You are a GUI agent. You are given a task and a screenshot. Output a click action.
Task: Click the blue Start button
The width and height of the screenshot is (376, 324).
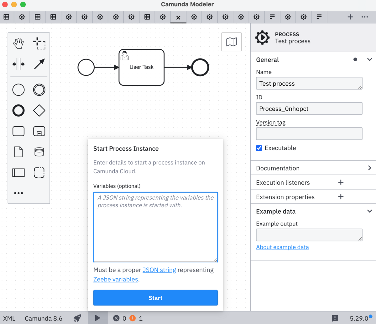pos(155,298)
